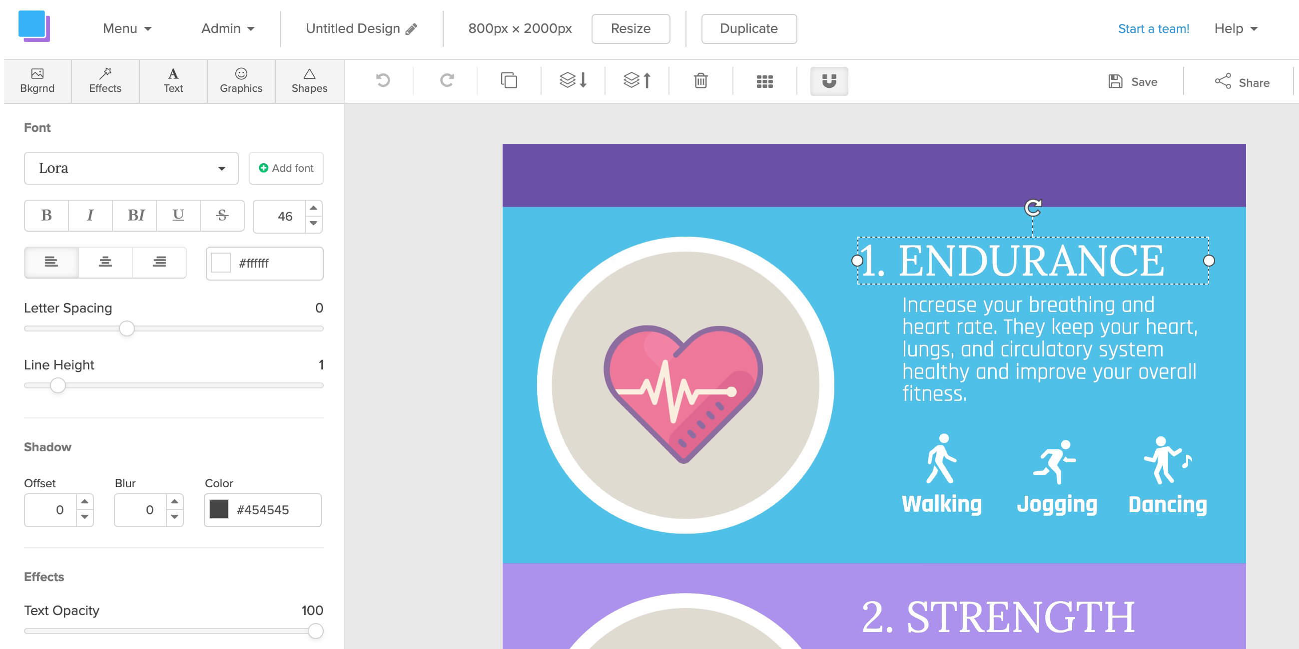Click the redo arrow icon
Viewport: 1299px width, 649px height.
click(447, 80)
